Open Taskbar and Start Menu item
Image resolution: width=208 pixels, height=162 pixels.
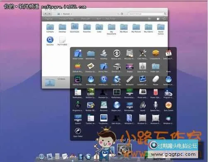91,119
